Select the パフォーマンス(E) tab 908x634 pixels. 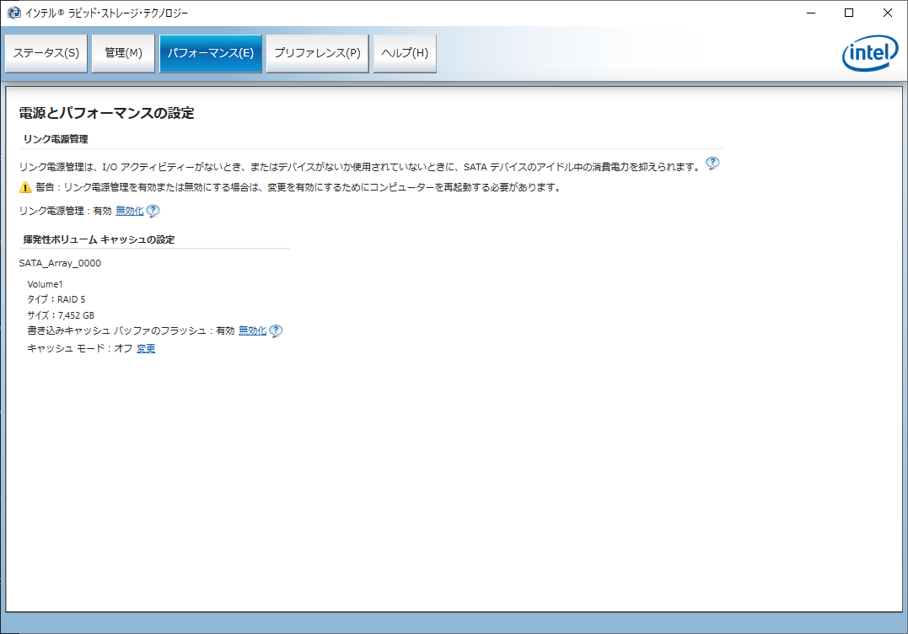coord(211,53)
